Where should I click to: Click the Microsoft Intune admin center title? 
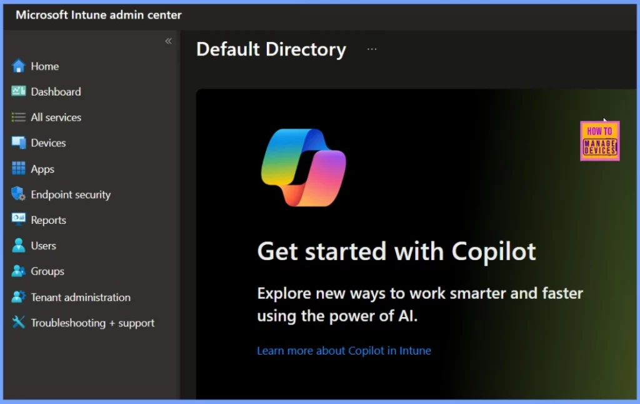point(99,15)
